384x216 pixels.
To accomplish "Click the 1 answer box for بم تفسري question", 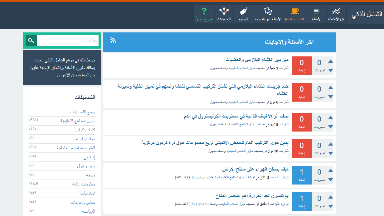I will [x=302, y=202].
